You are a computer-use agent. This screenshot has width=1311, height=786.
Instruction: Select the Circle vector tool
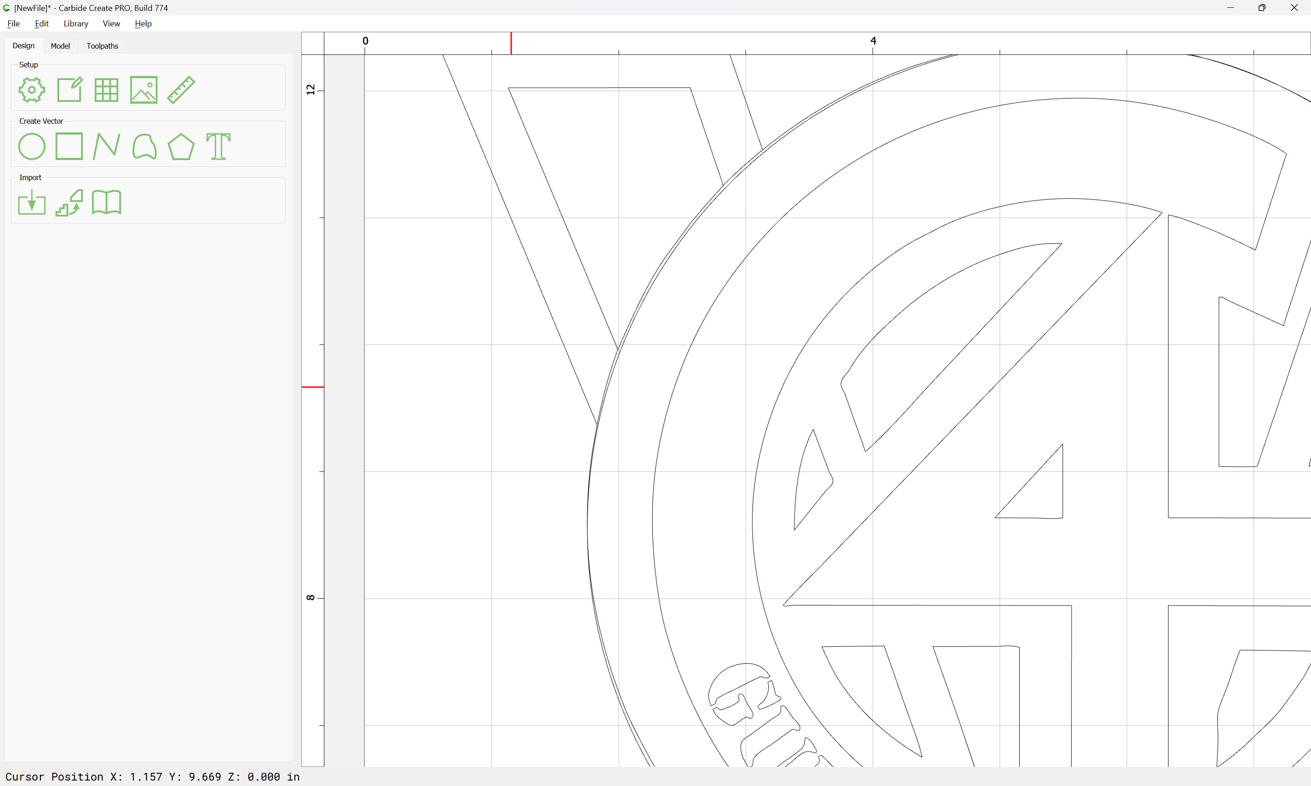click(x=32, y=147)
